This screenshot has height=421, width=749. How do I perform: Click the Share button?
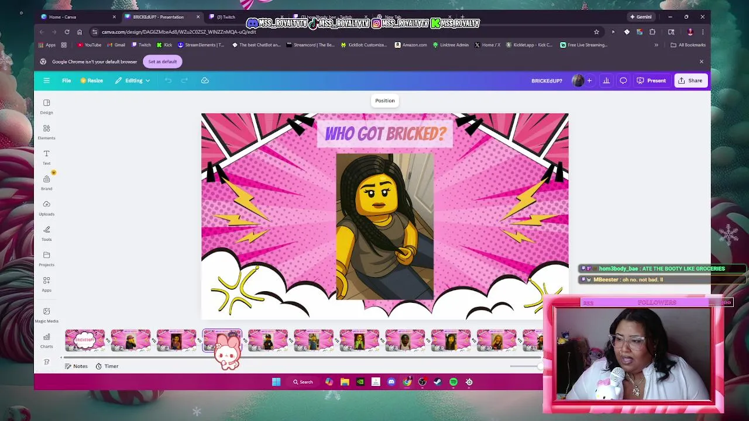click(x=690, y=81)
